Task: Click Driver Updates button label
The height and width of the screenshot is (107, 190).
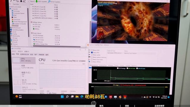Action: tap(56, 2)
